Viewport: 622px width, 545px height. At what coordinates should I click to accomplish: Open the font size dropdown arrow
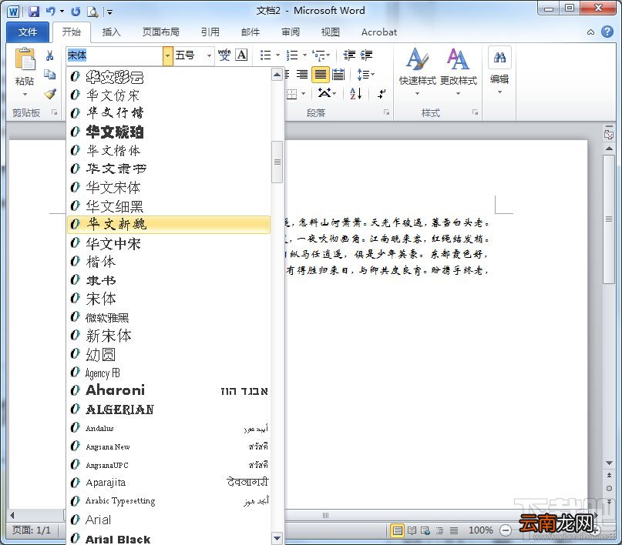pyautogui.click(x=209, y=55)
